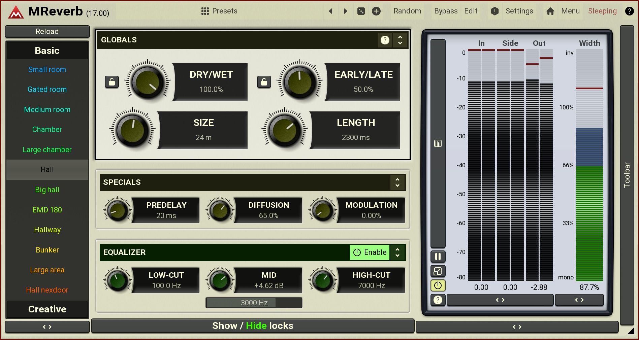The image size is (639, 340).
Task: Collapse the Equalizer section arrows
Action: 397,252
